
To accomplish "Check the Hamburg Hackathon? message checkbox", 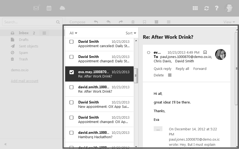I will click(71, 133).
